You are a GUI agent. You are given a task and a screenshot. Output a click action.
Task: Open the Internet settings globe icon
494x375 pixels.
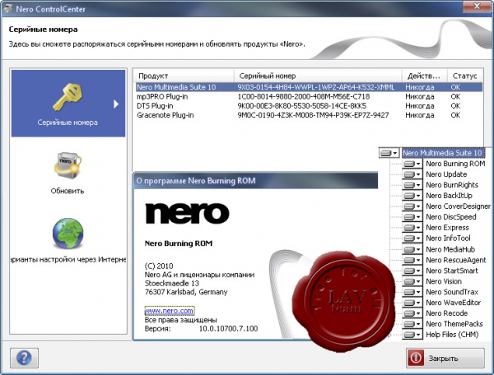click(x=68, y=234)
